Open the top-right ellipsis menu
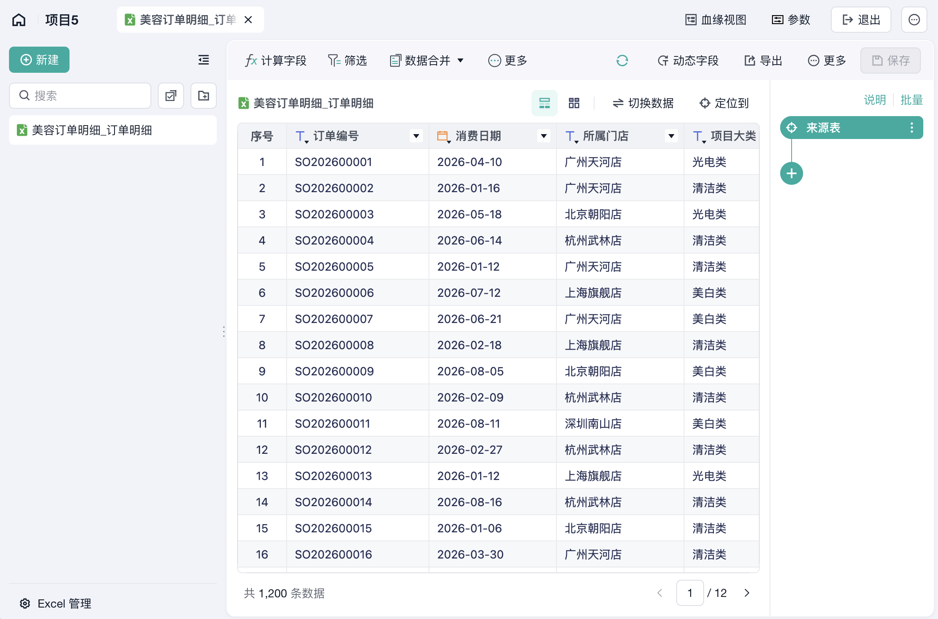938x619 pixels. [x=914, y=20]
